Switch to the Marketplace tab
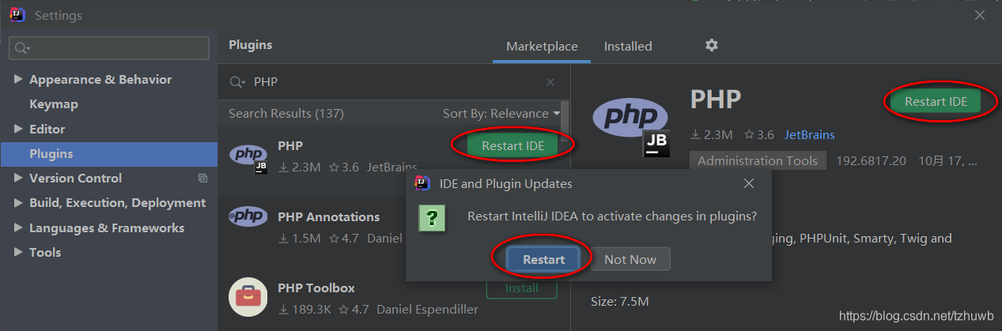The width and height of the screenshot is (1002, 331). (542, 47)
